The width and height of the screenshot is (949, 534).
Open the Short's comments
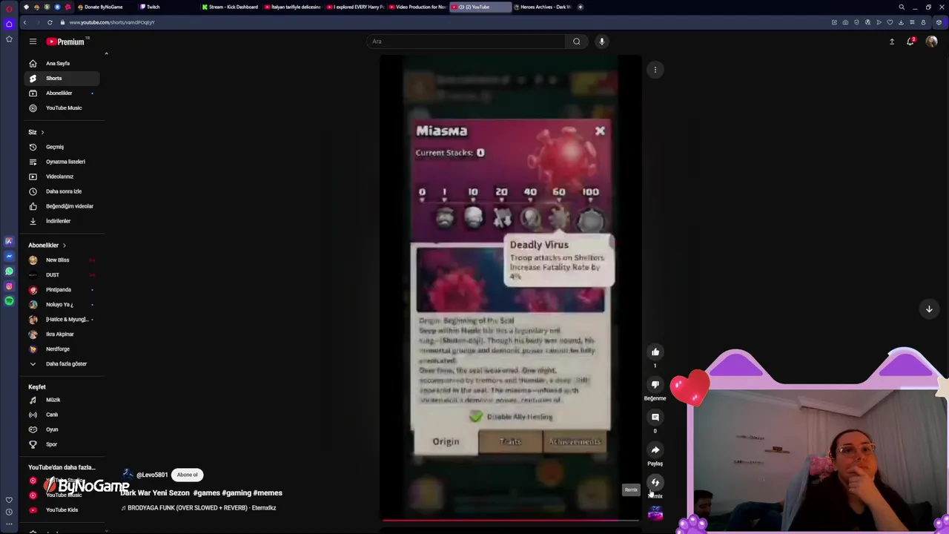point(655,418)
